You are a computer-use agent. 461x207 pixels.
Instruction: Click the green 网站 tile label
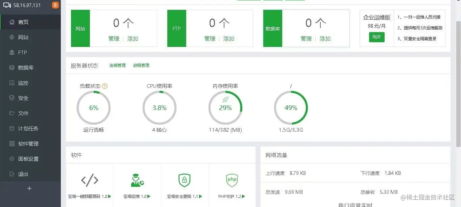pyautogui.click(x=80, y=28)
